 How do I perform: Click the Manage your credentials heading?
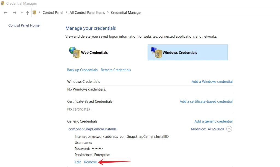pyautogui.click(x=91, y=28)
